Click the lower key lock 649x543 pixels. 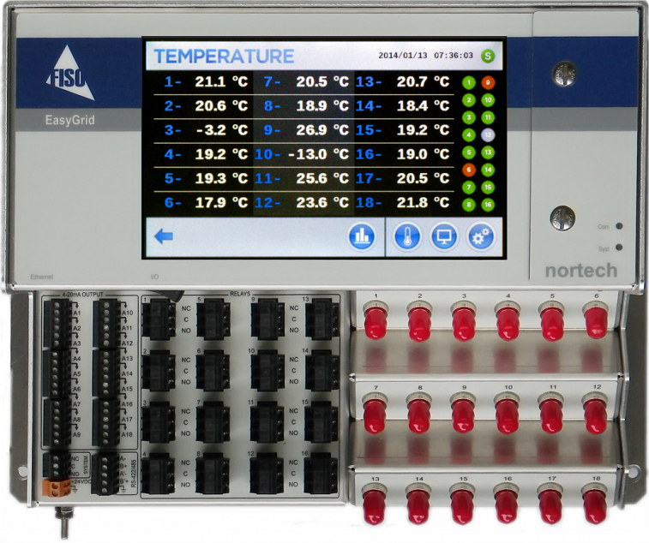pos(562,218)
